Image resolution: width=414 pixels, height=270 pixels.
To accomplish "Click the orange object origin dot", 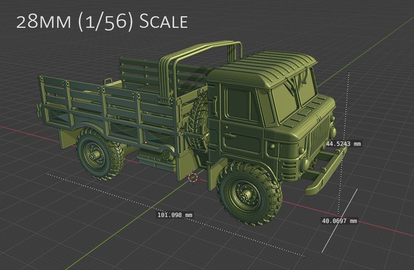I will [x=146, y=142].
